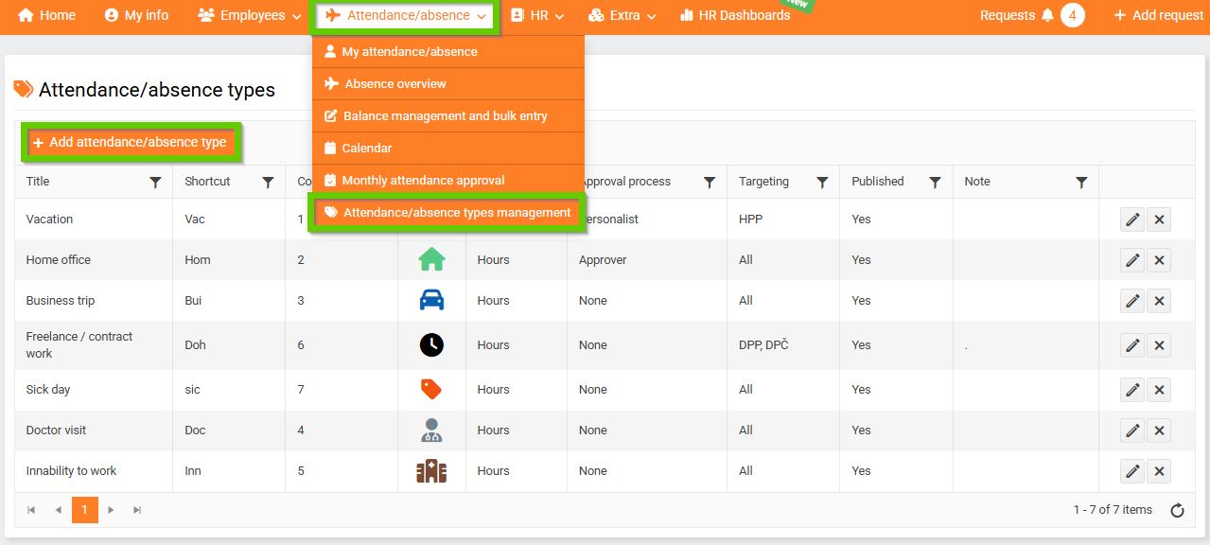Image resolution: width=1210 pixels, height=545 pixels.
Task: Go to next page of the table
Action: [x=111, y=510]
